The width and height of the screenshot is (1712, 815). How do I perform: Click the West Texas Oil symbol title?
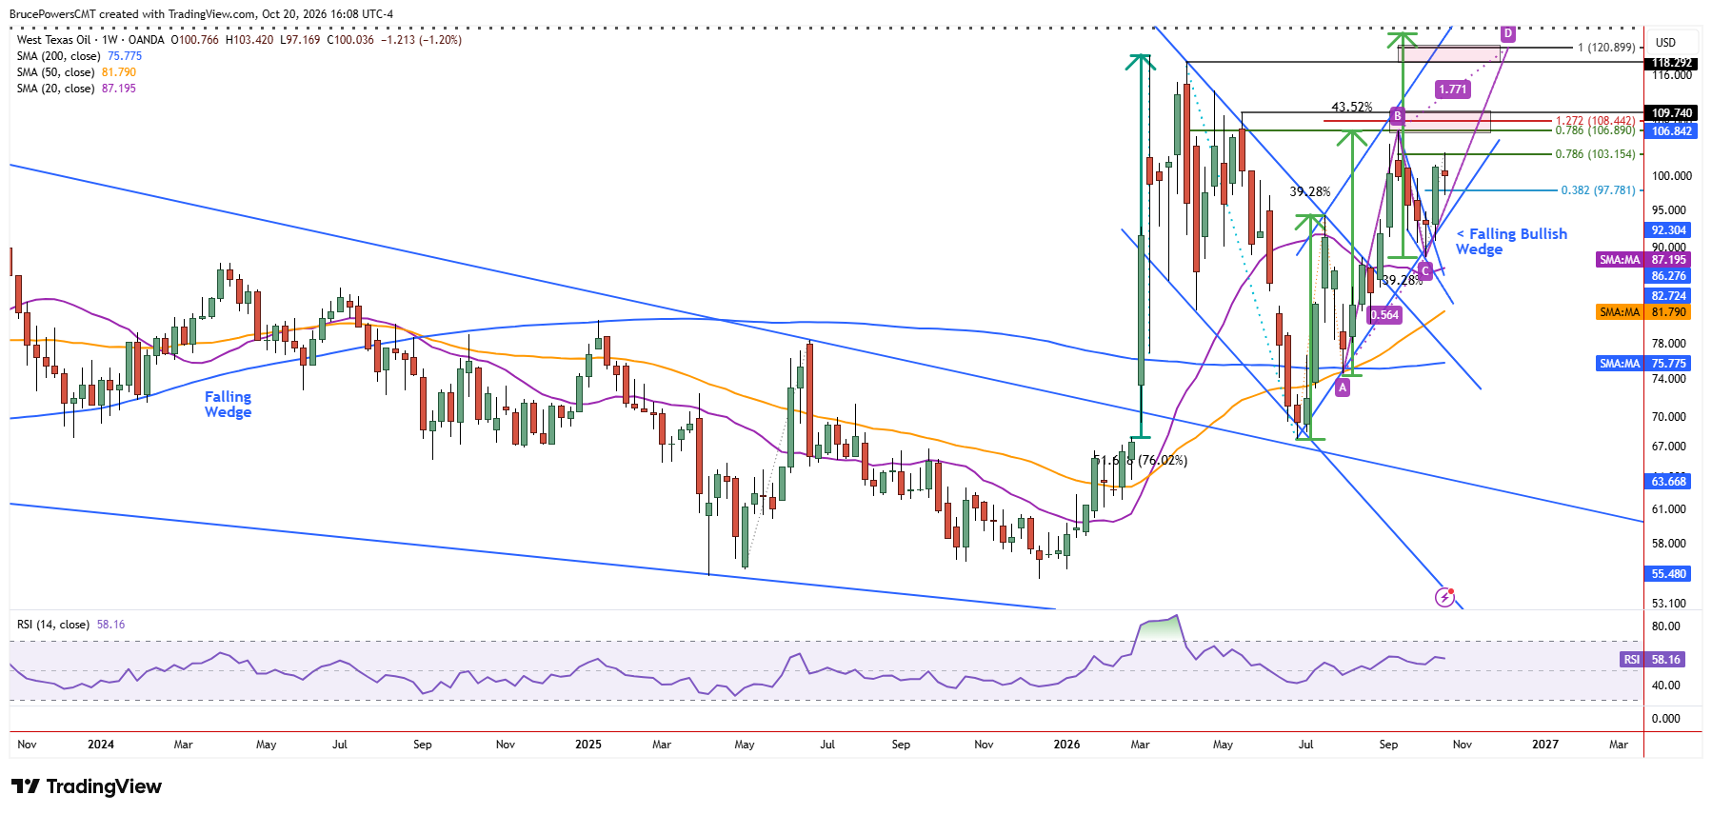(54, 40)
